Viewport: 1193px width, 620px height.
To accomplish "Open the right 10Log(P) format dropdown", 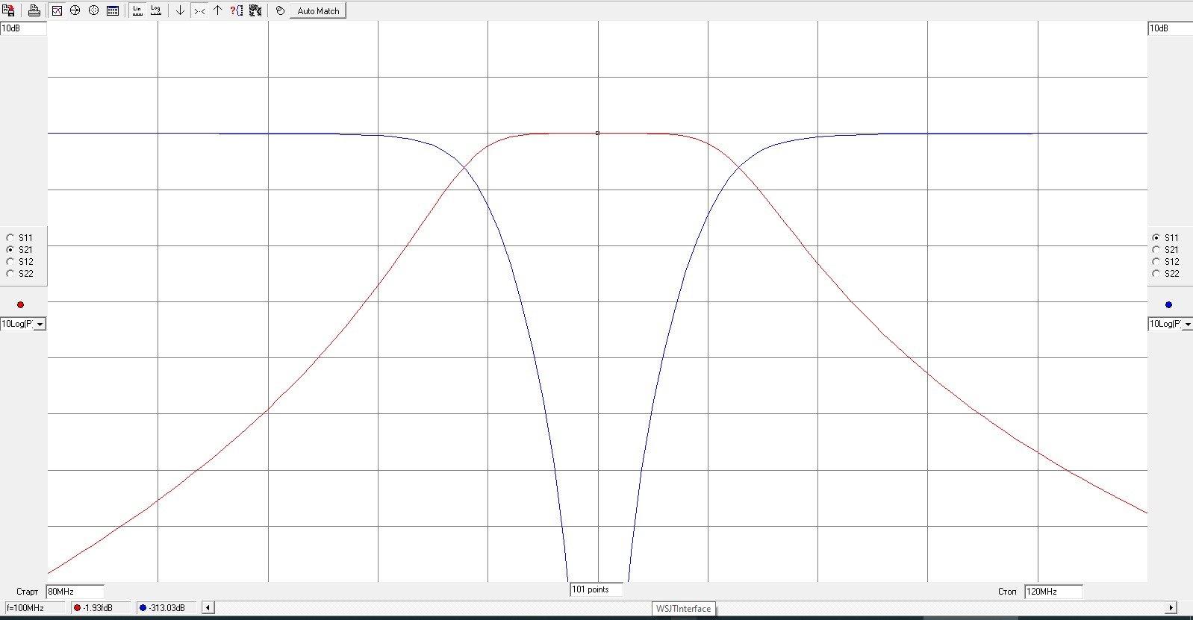I will 1187,325.
